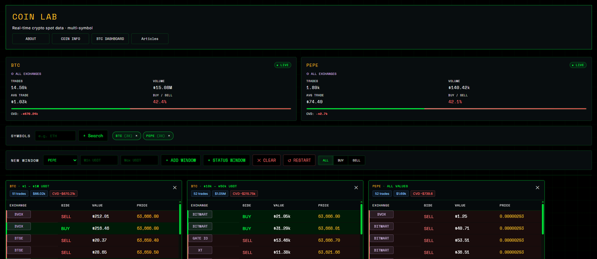This screenshot has width=597, height=259.
Task: Click PEPE card ALL EXCHANGES label
Action: click(321, 74)
